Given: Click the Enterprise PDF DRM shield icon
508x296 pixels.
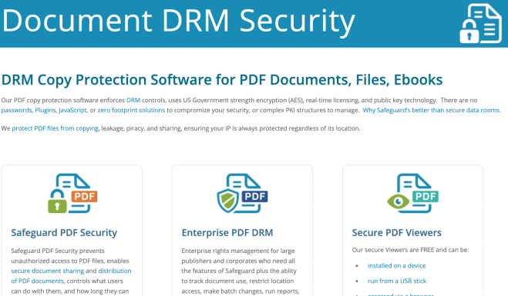Looking at the screenshot, I should (x=242, y=193).
